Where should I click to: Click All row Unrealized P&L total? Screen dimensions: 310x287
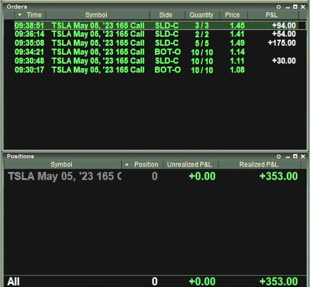202,281
